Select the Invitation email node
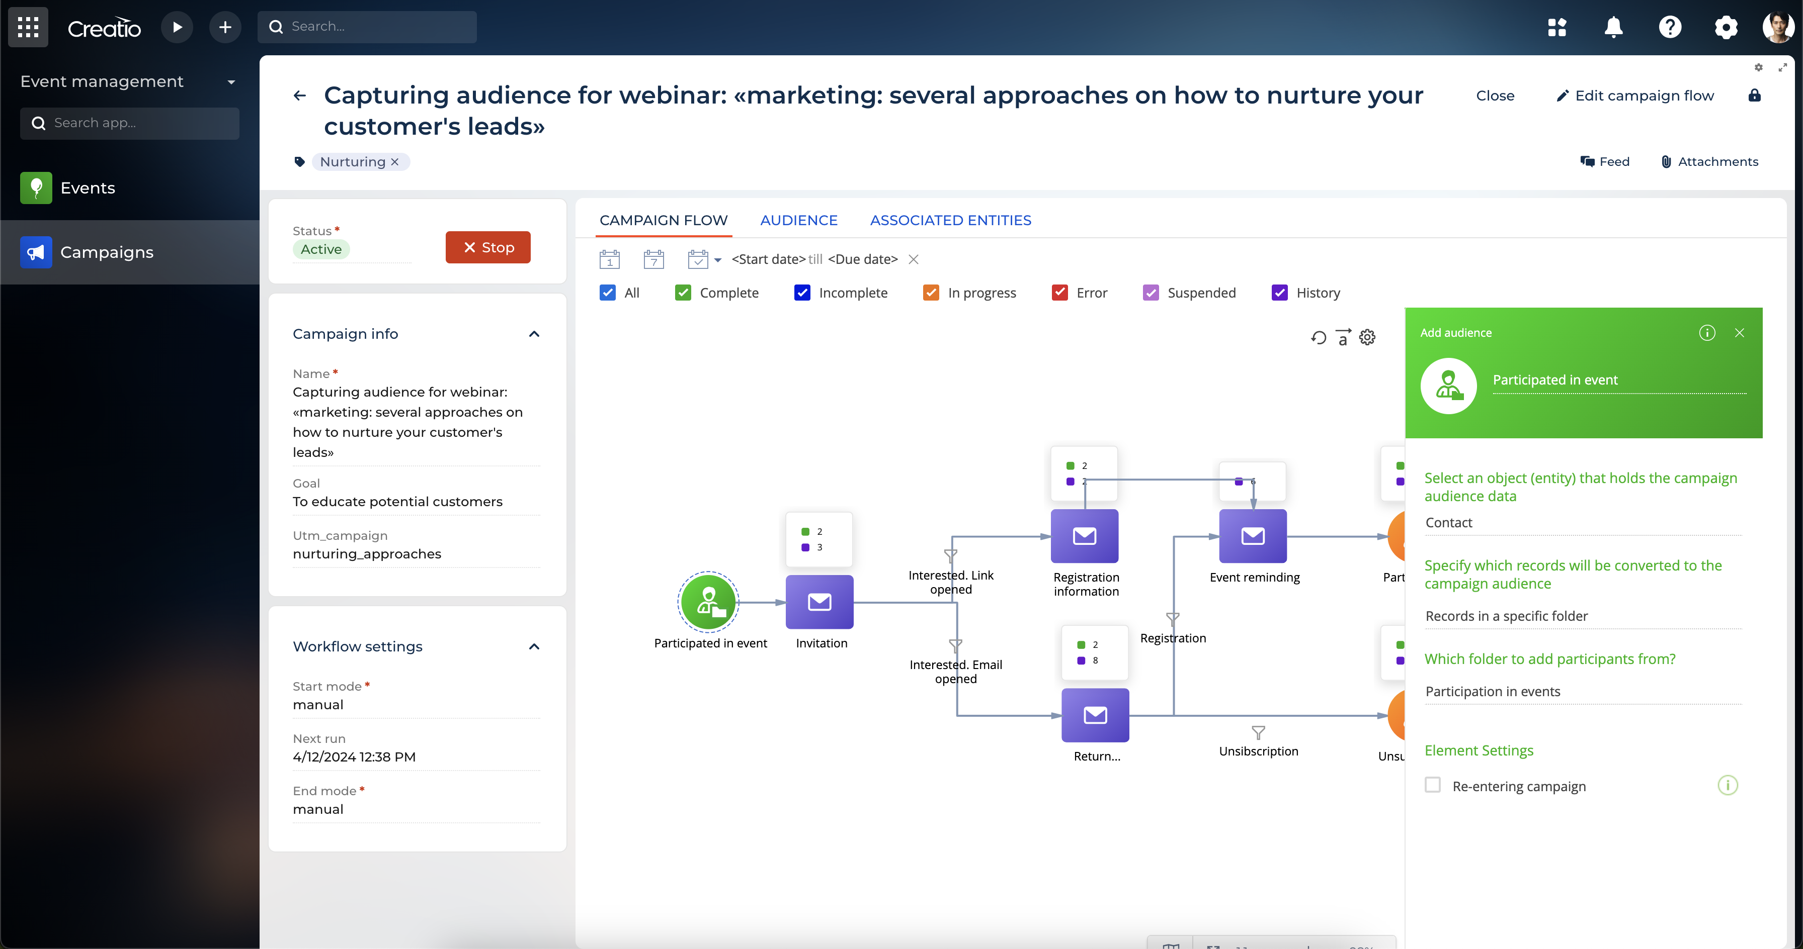 point(819,602)
